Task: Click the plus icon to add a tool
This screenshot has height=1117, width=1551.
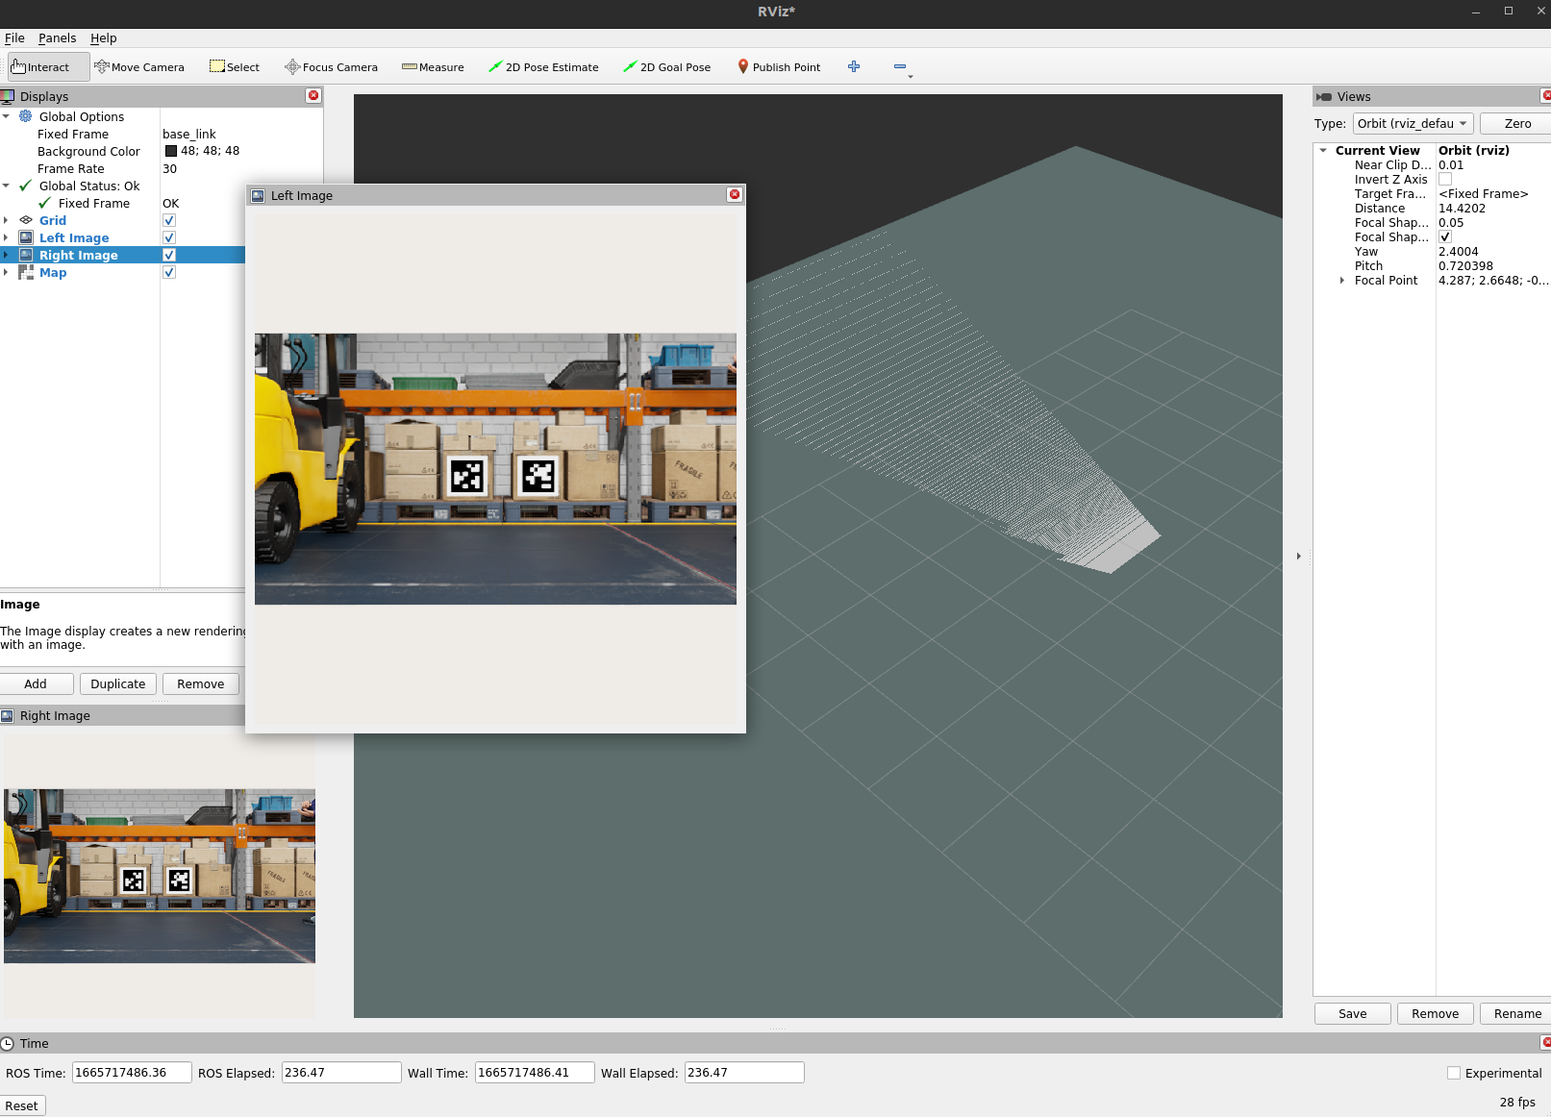Action: (x=854, y=66)
